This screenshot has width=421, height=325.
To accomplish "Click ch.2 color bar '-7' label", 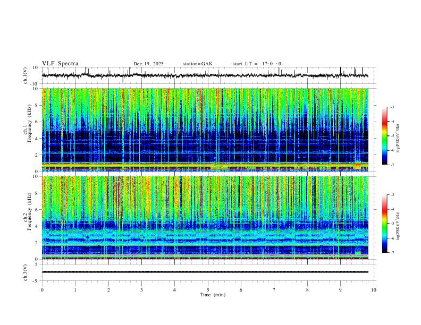I will (392, 253).
